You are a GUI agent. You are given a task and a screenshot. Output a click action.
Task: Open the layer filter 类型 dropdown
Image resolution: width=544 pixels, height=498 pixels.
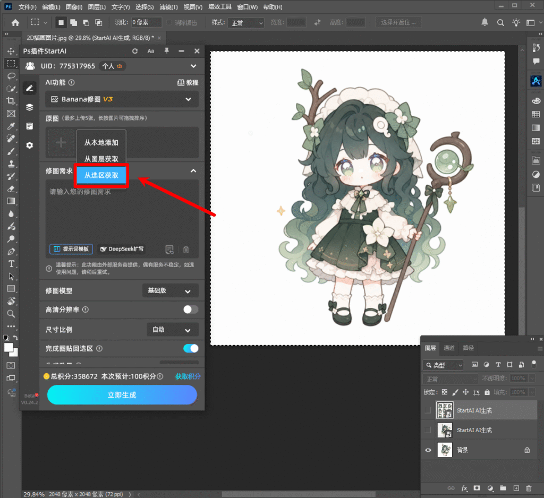(x=443, y=365)
